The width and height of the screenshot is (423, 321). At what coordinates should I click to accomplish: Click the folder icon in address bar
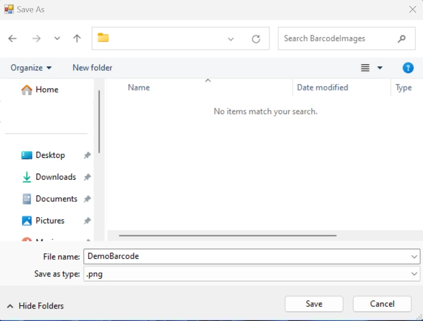(103, 38)
